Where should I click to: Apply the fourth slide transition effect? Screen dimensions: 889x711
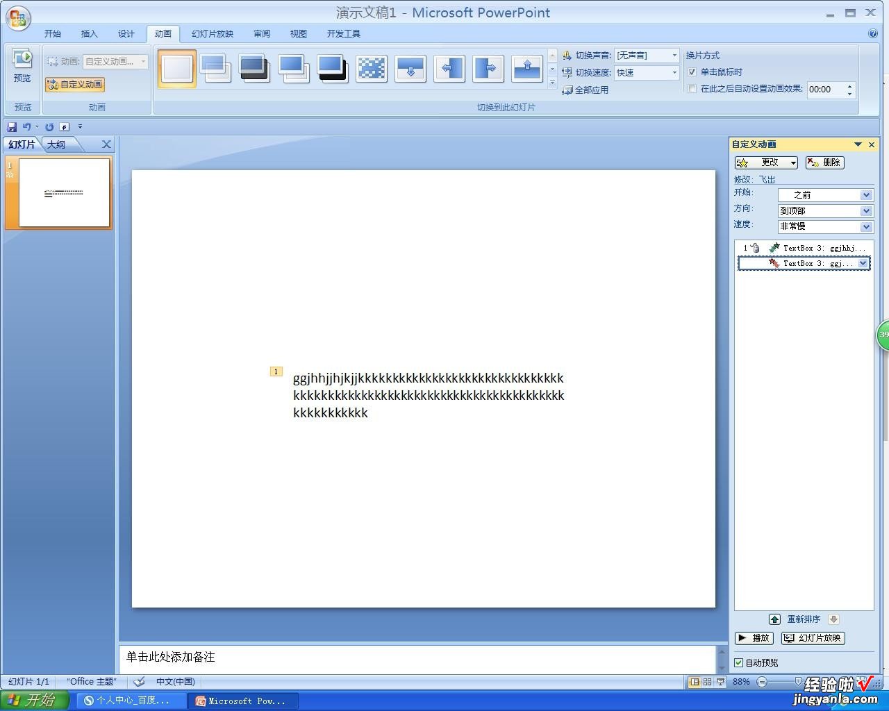[x=293, y=68]
